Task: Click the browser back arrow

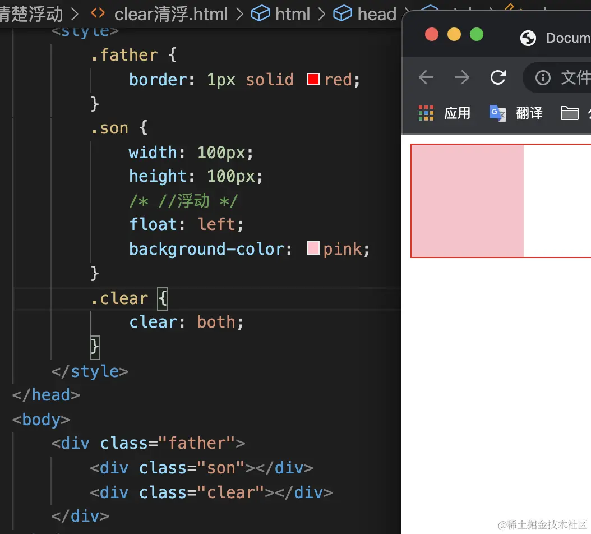Action: [x=426, y=77]
